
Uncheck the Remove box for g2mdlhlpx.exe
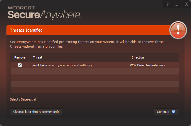pos(20,65)
